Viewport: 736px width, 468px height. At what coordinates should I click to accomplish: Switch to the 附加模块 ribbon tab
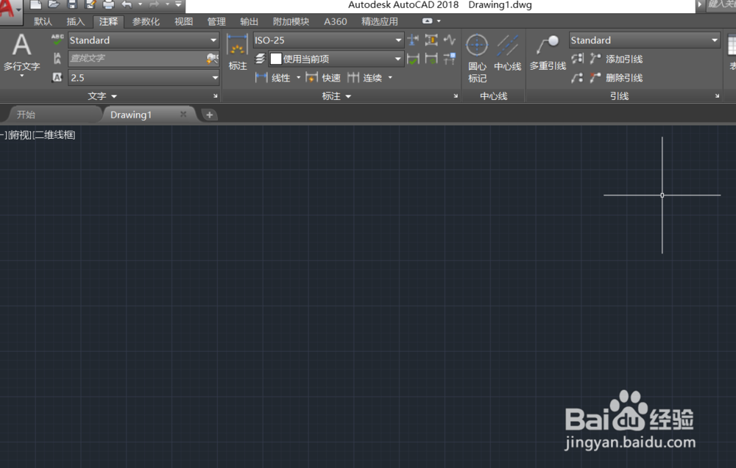291,21
